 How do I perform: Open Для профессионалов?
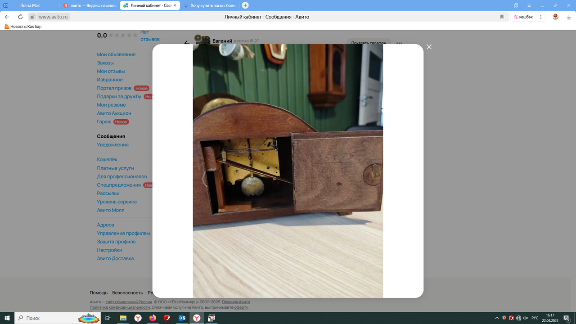(x=122, y=176)
